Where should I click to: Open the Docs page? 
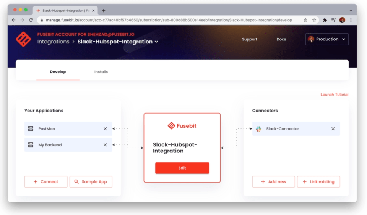(281, 39)
